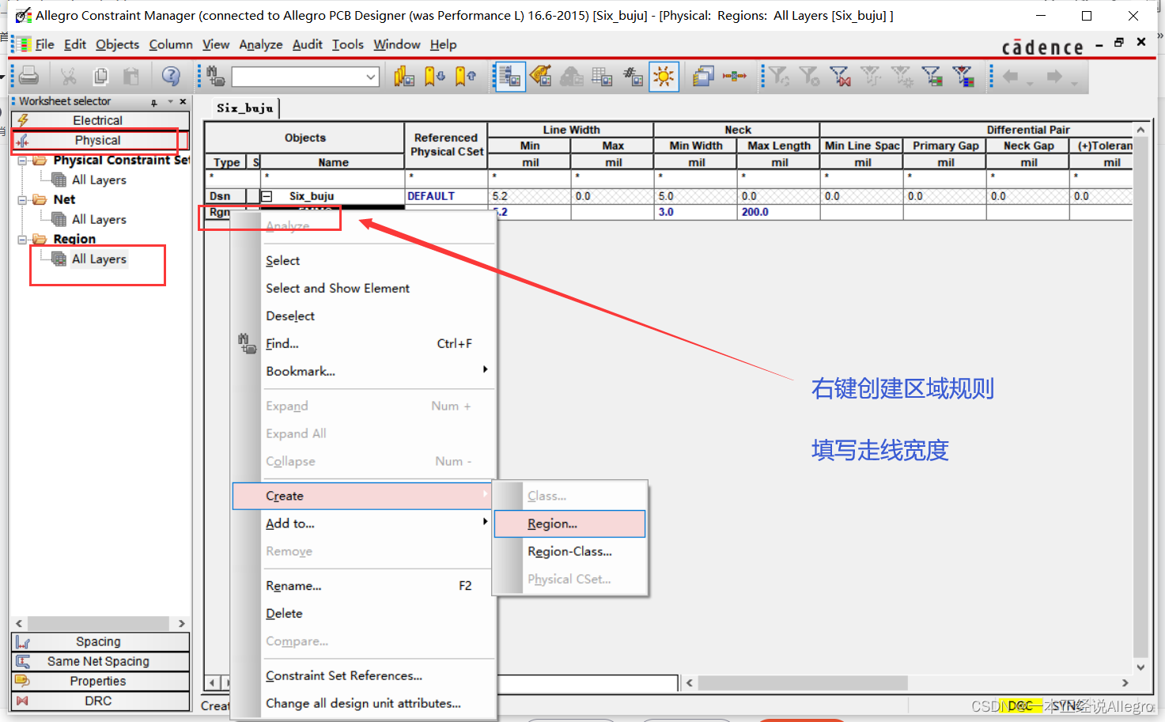
Task: Open the Same Net Spacing section
Action: click(100, 661)
